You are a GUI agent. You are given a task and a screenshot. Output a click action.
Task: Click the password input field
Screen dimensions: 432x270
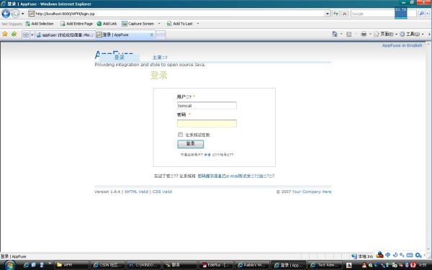pyautogui.click(x=207, y=123)
